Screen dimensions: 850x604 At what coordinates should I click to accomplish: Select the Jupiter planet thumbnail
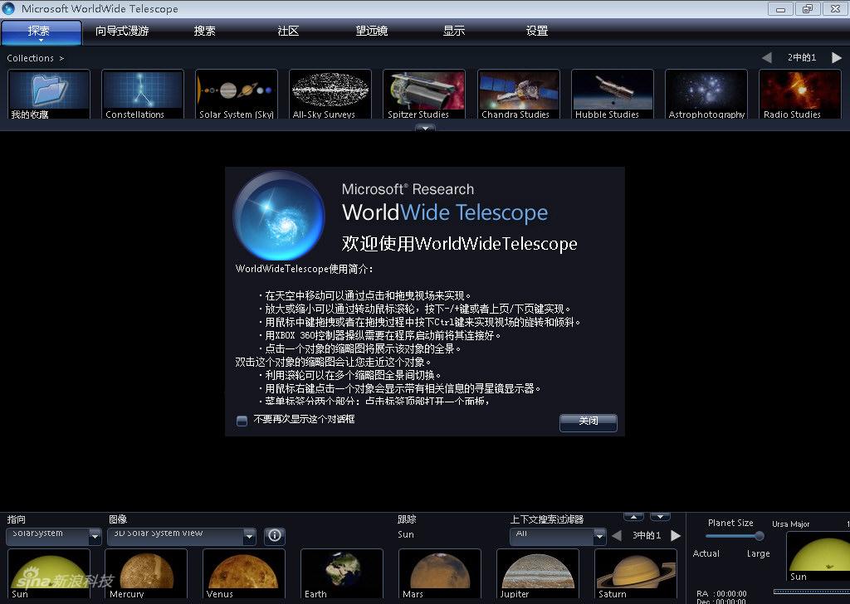[x=537, y=572]
